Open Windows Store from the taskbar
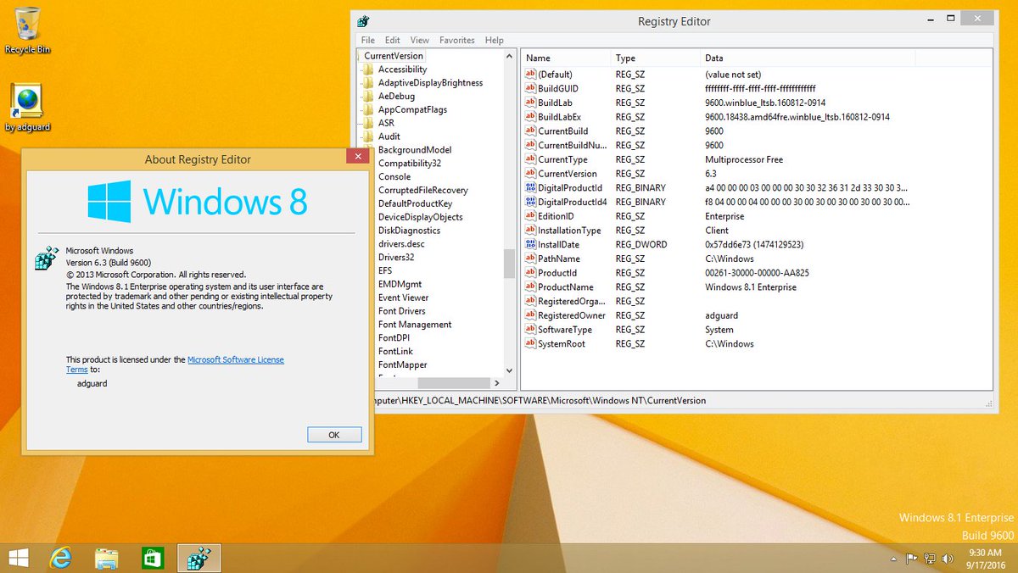The image size is (1018, 573). click(152, 558)
